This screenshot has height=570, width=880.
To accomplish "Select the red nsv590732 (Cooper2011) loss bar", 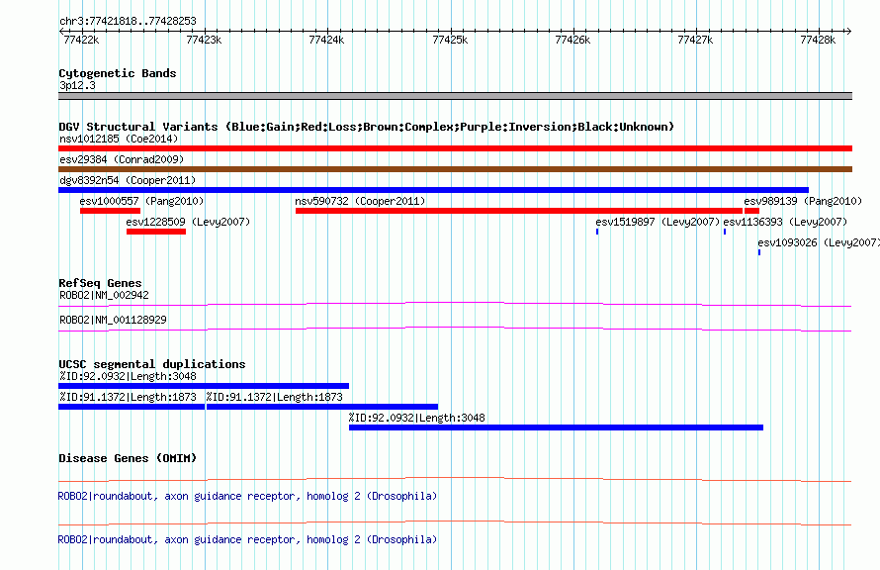I will point(519,211).
